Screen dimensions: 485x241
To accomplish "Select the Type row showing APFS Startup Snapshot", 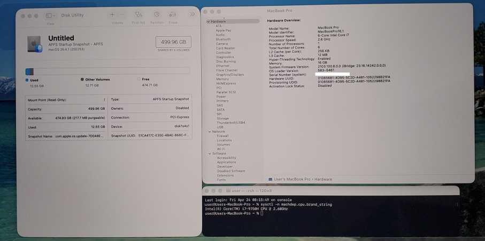I will 150,99.
